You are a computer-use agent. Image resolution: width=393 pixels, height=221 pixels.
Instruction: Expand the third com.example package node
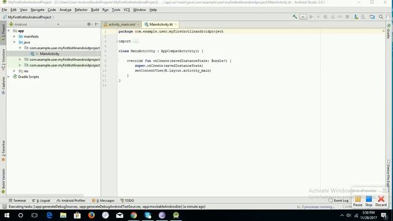pyautogui.click(x=20, y=65)
